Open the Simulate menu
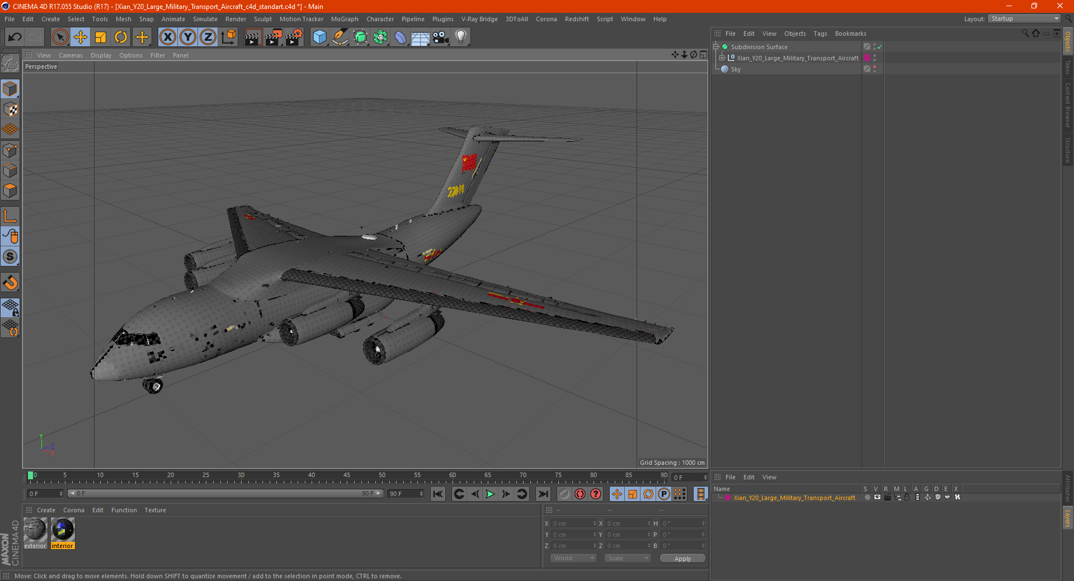Viewport: 1074px width, 581px height. (205, 19)
